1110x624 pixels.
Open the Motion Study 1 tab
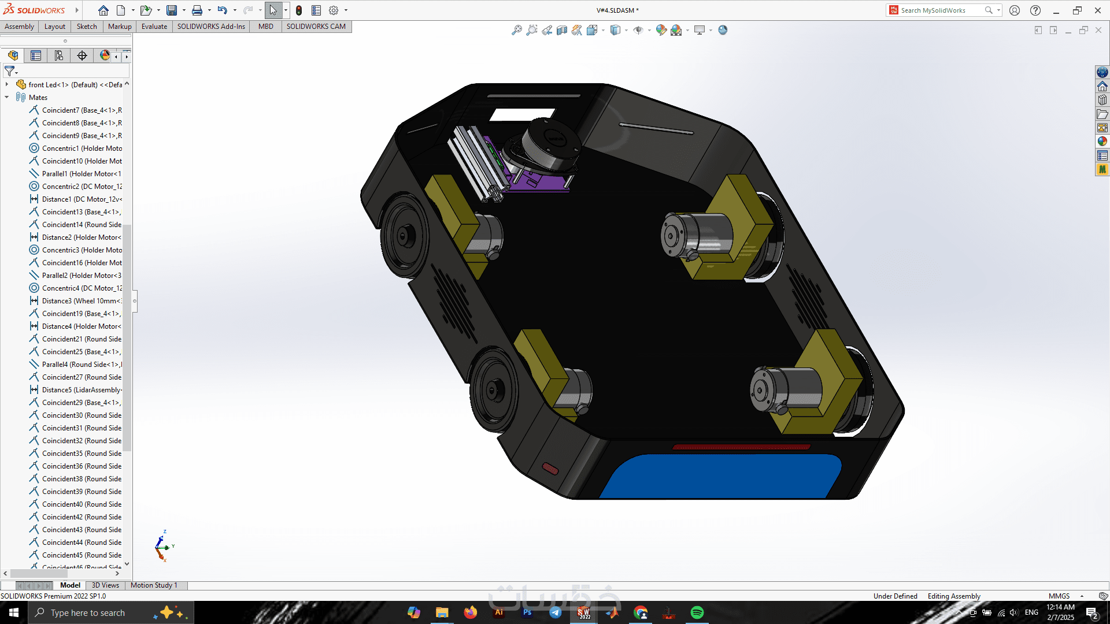click(x=154, y=585)
